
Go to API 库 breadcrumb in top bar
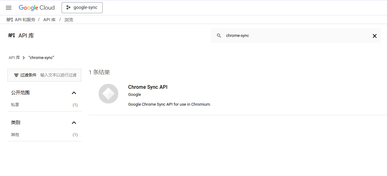(x=49, y=20)
